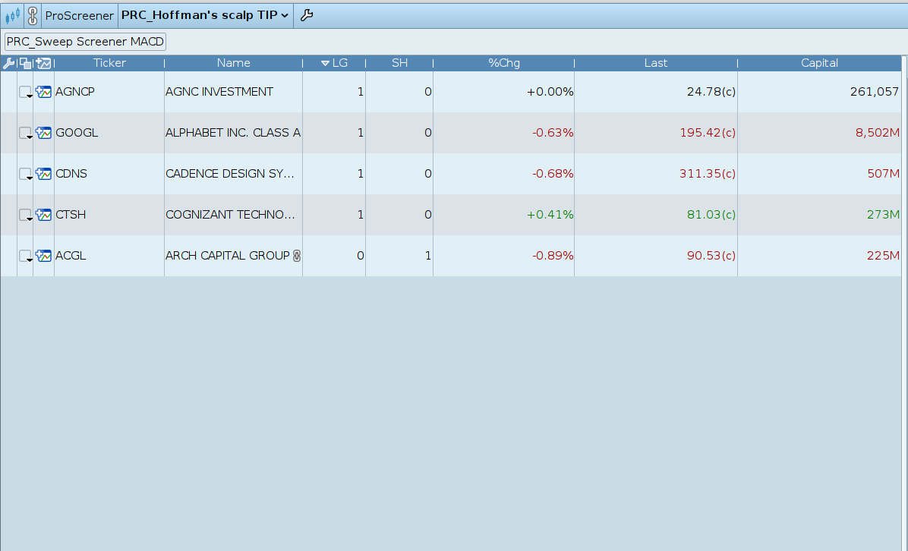Open the chart icon for CTSH
Viewport: 908px width, 551px height.
(x=43, y=215)
